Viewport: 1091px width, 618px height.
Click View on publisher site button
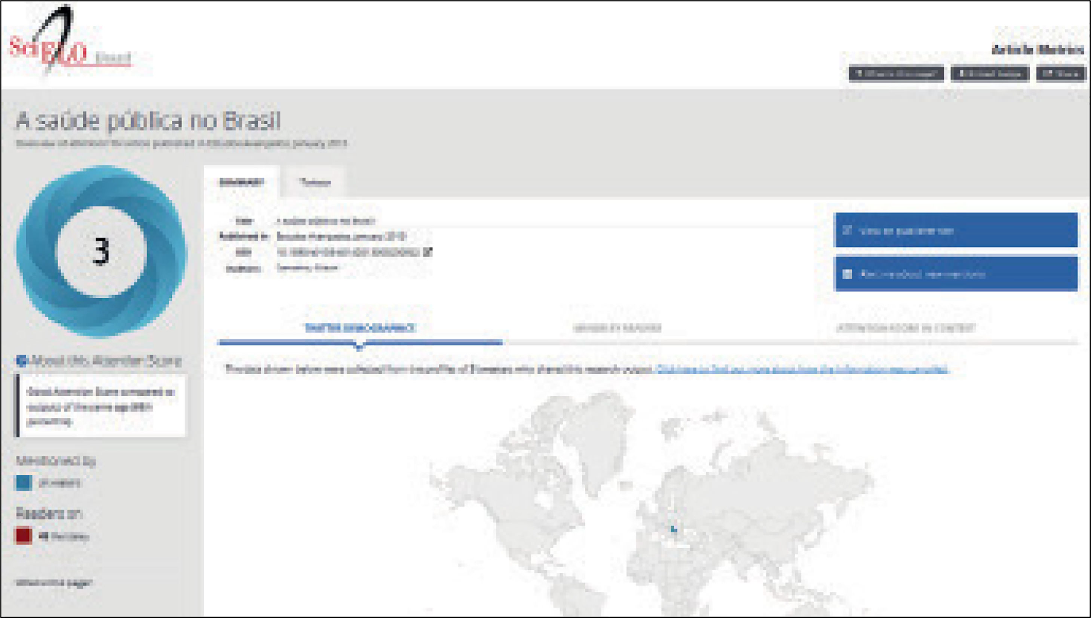955,230
